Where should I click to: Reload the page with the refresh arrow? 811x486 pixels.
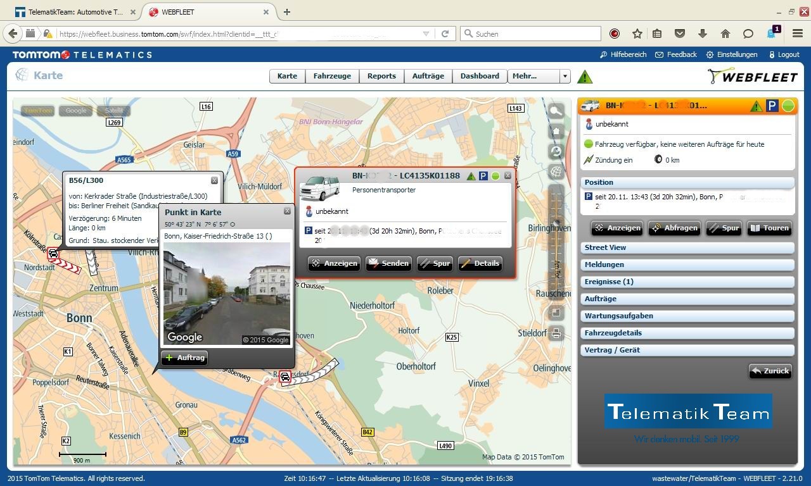pos(445,34)
